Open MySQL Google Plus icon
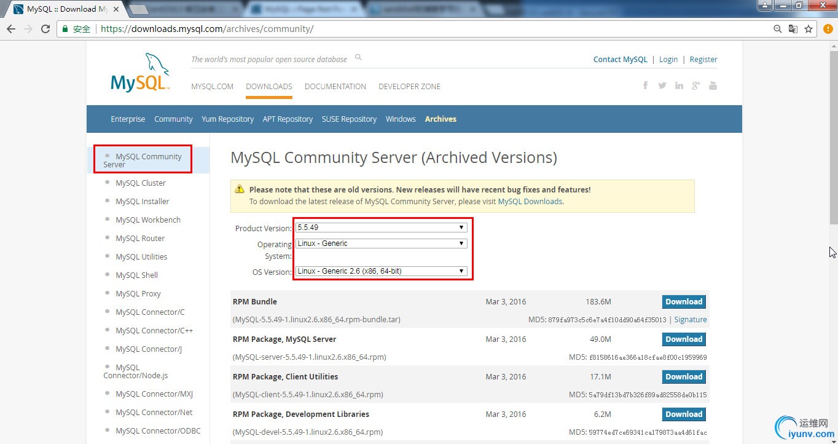 [695, 85]
